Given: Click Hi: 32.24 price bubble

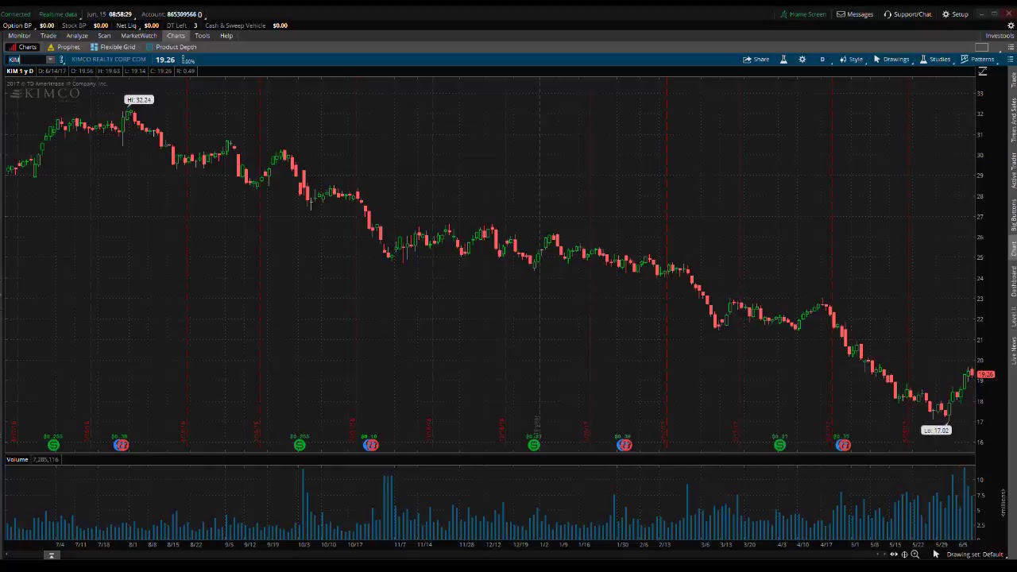Looking at the screenshot, I should 139,100.
